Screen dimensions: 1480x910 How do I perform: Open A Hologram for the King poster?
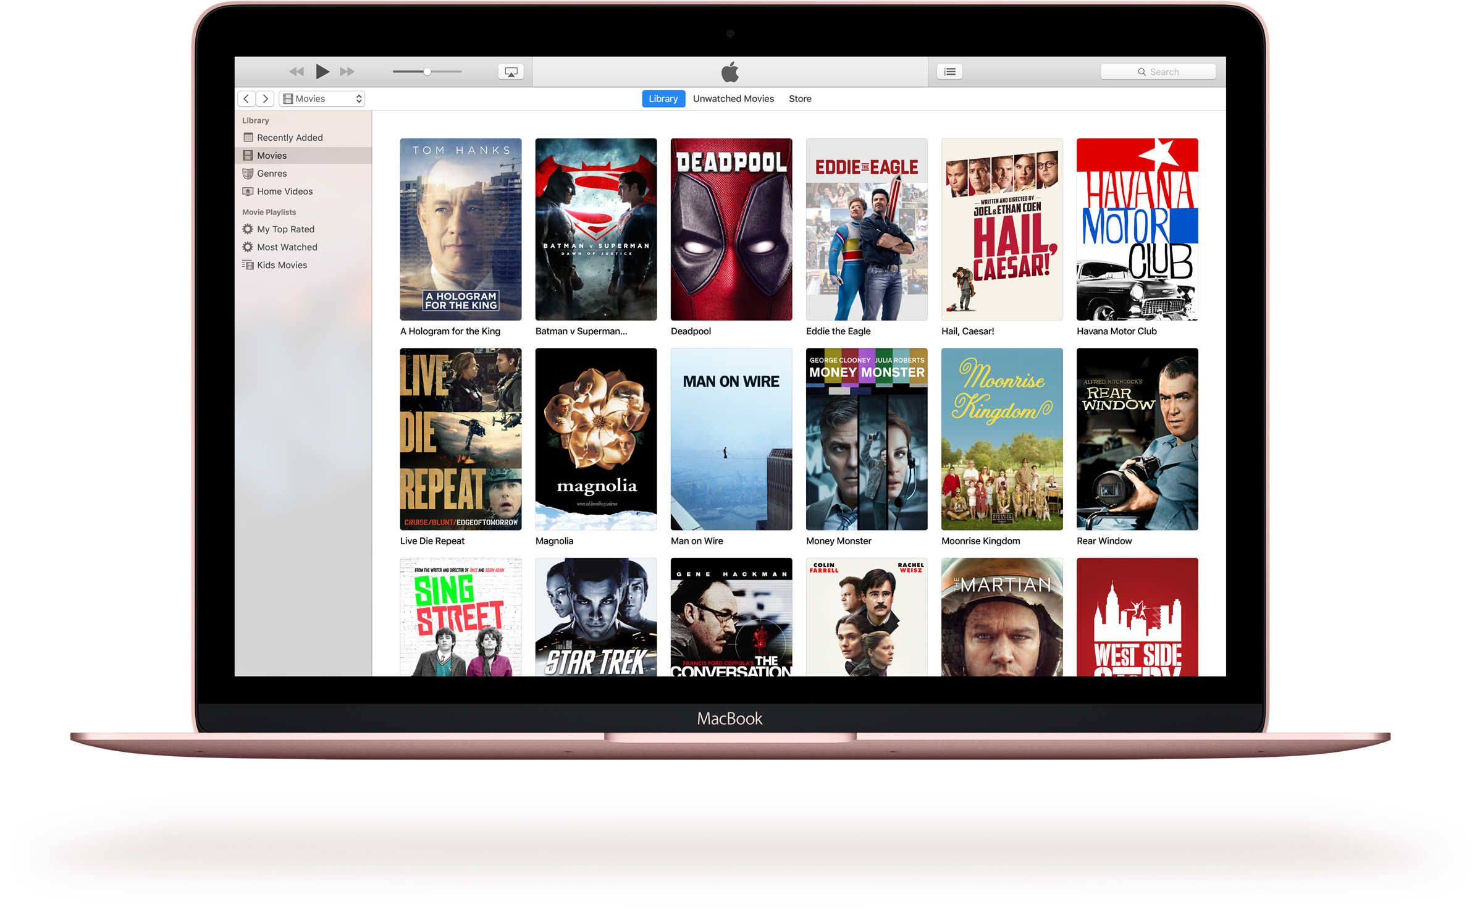pos(461,229)
